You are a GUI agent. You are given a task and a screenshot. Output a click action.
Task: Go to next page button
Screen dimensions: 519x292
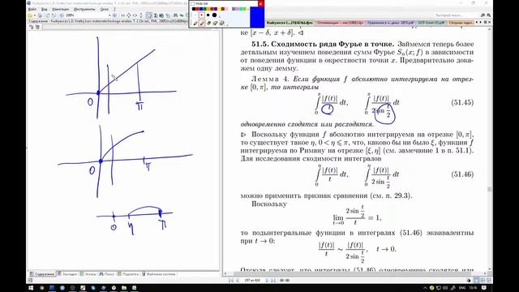[268, 281]
